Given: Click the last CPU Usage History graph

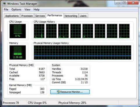Looking at the screenshot, I should point(124,31).
